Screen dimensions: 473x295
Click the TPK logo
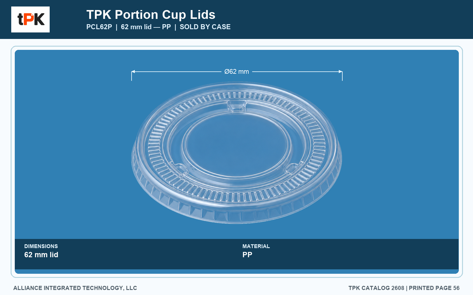30,19
